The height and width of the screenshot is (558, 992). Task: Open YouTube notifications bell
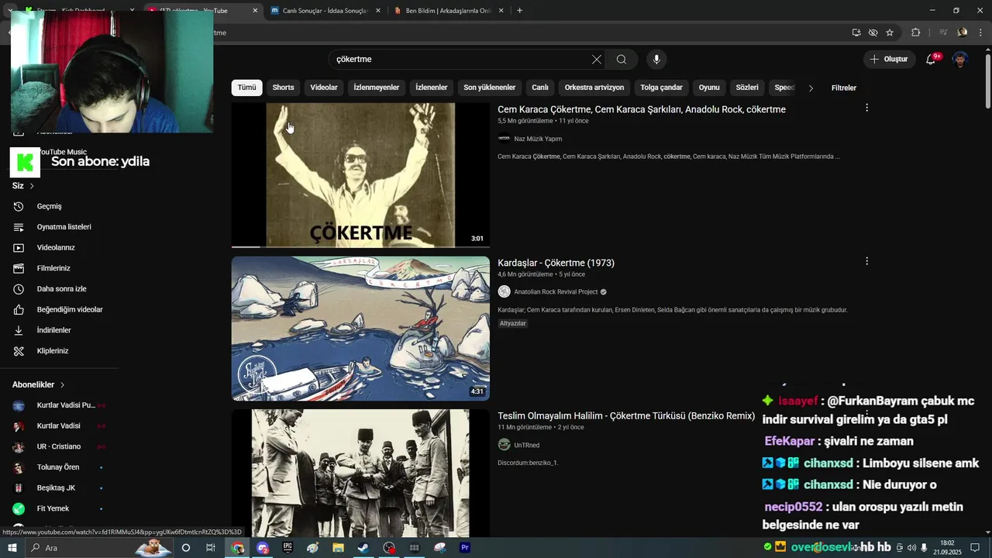click(932, 60)
